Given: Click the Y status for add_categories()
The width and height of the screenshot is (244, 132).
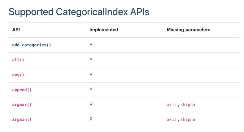Looking at the screenshot, I should 91,45.
